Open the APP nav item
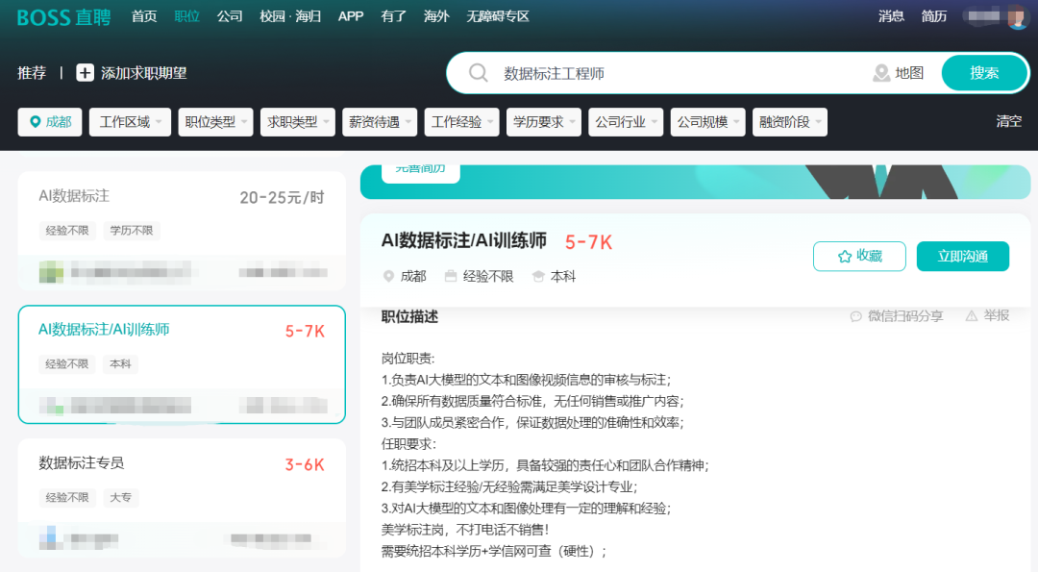The image size is (1038, 572). [350, 16]
